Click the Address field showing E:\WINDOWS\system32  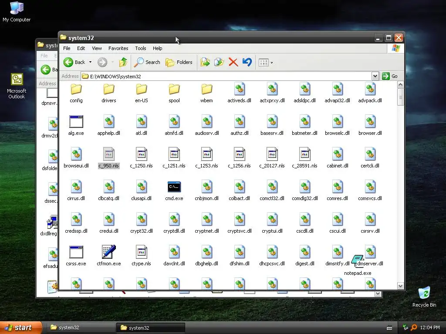226,76
